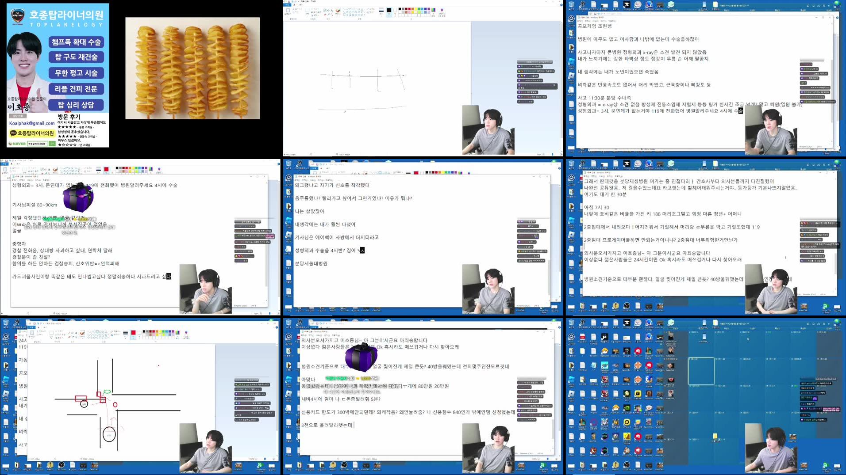Pick the red swatch from Paint's palette

point(409,8)
